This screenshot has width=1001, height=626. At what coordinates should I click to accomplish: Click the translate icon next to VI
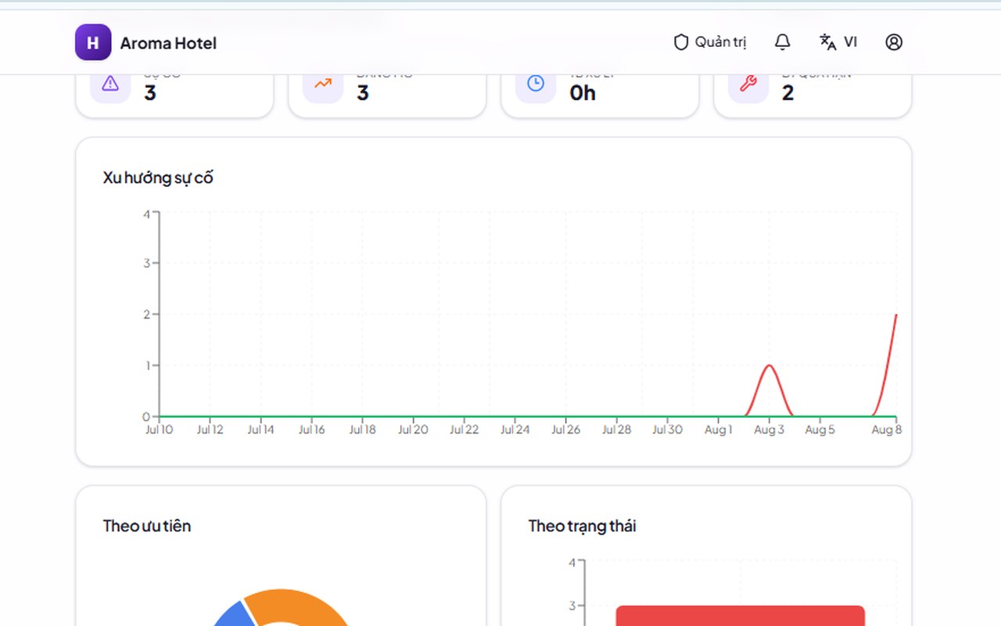827,42
